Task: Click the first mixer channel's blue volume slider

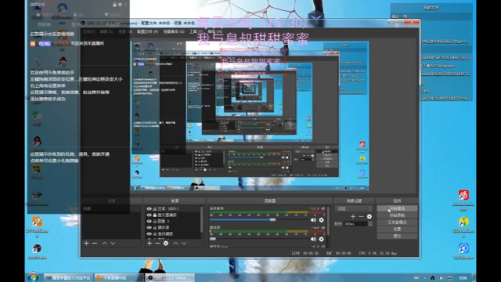Action: pyautogui.click(x=243, y=219)
